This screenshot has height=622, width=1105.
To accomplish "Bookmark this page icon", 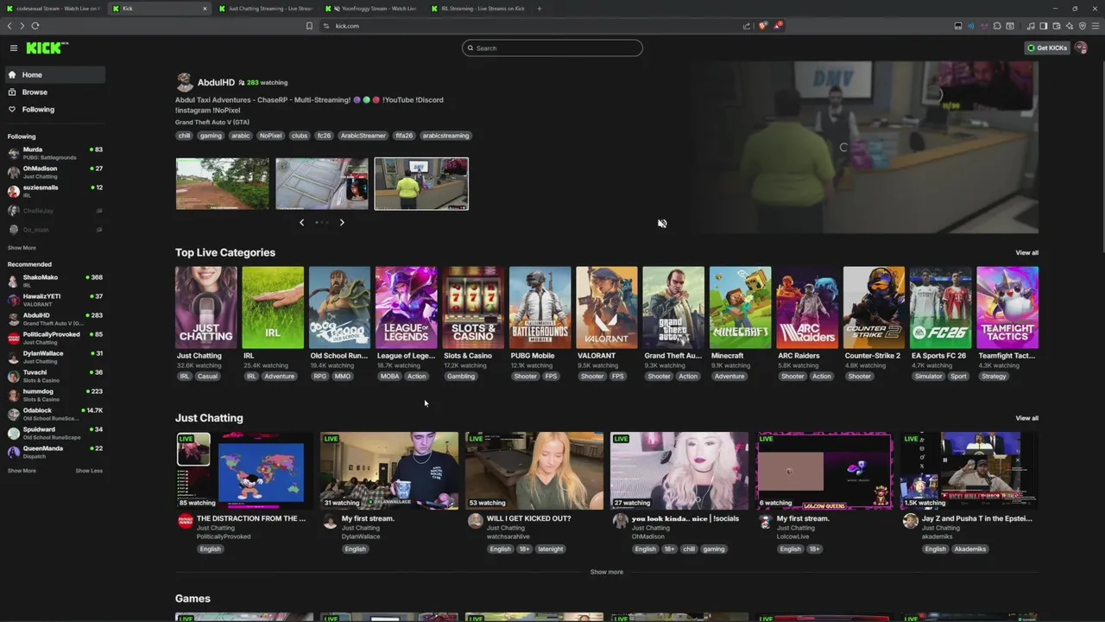I will 309,26.
